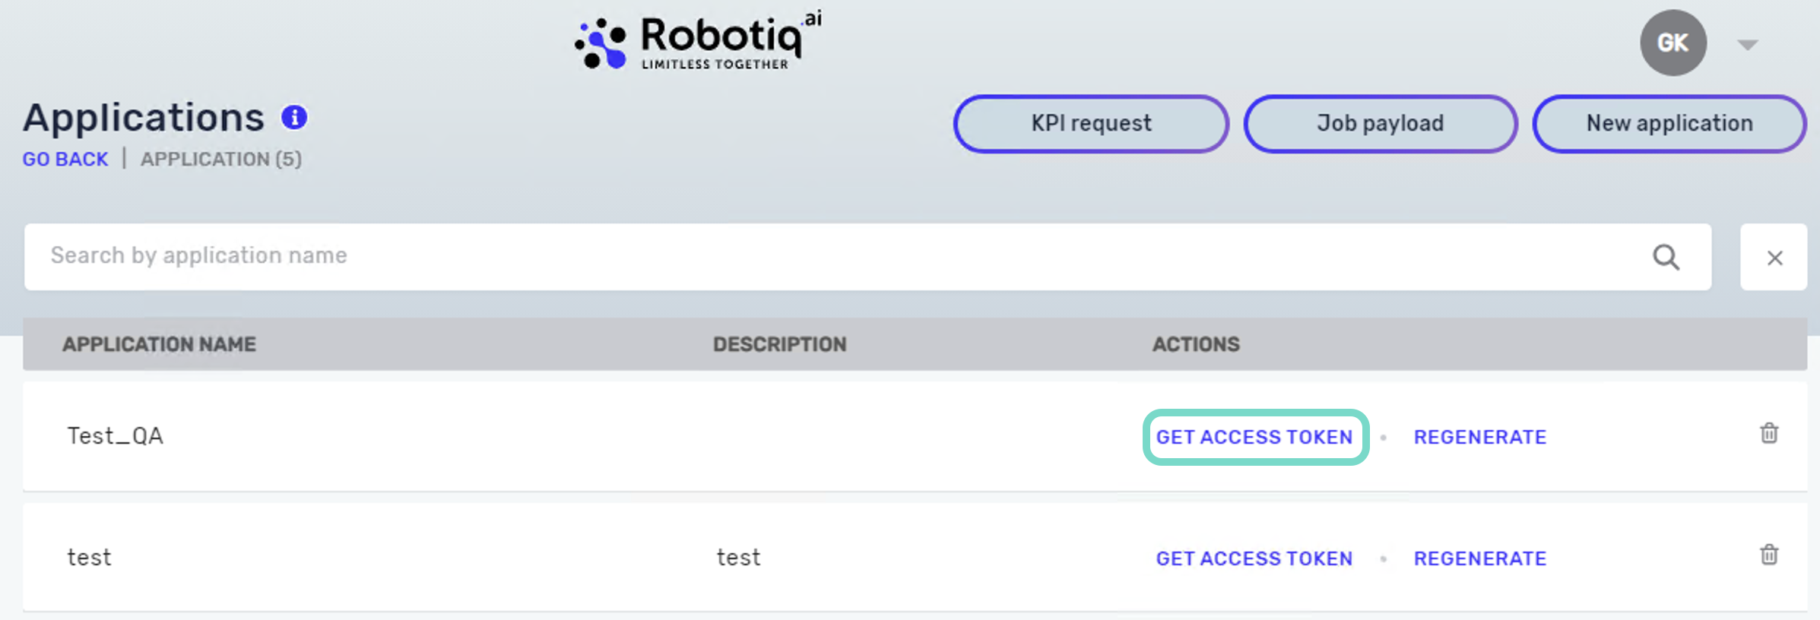Click the search magnifier icon

[1666, 257]
